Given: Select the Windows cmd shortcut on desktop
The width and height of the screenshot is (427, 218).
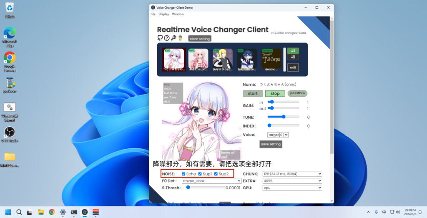Looking at the screenshot, I should [10, 112].
